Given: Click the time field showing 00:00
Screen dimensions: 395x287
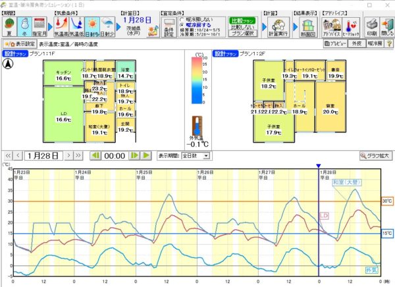Looking at the screenshot, I should pos(115,156).
